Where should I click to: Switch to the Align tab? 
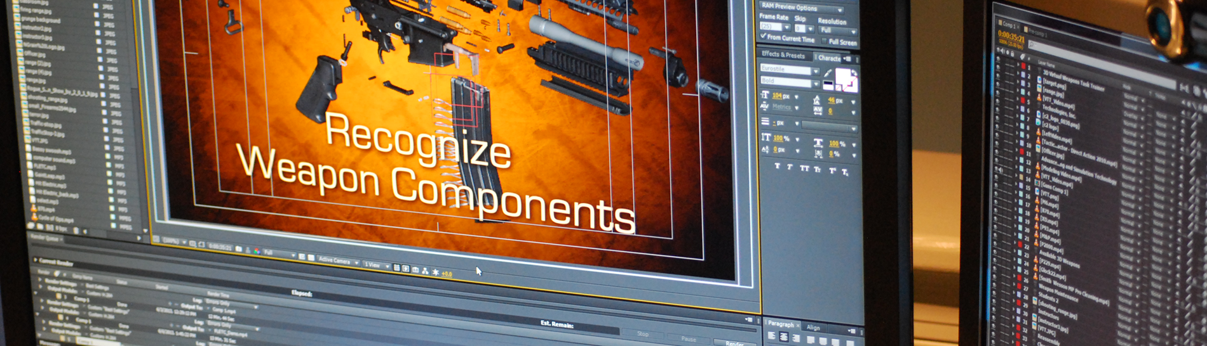click(x=813, y=328)
